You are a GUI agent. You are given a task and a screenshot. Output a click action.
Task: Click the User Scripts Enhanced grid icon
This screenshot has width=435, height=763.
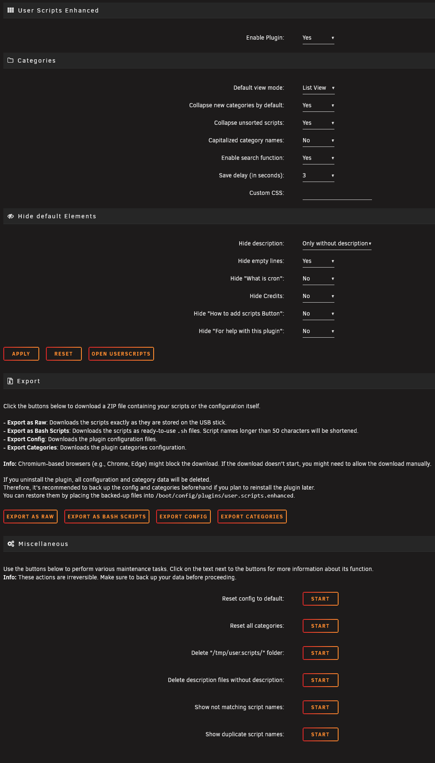click(11, 10)
